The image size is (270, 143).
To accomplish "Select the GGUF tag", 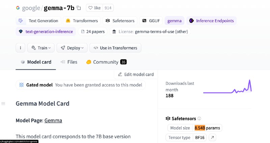I will 151,21.
